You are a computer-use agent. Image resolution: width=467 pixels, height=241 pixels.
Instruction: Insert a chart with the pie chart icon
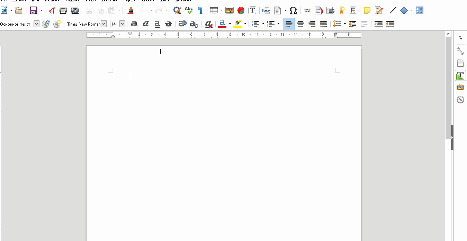(x=241, y=10)
